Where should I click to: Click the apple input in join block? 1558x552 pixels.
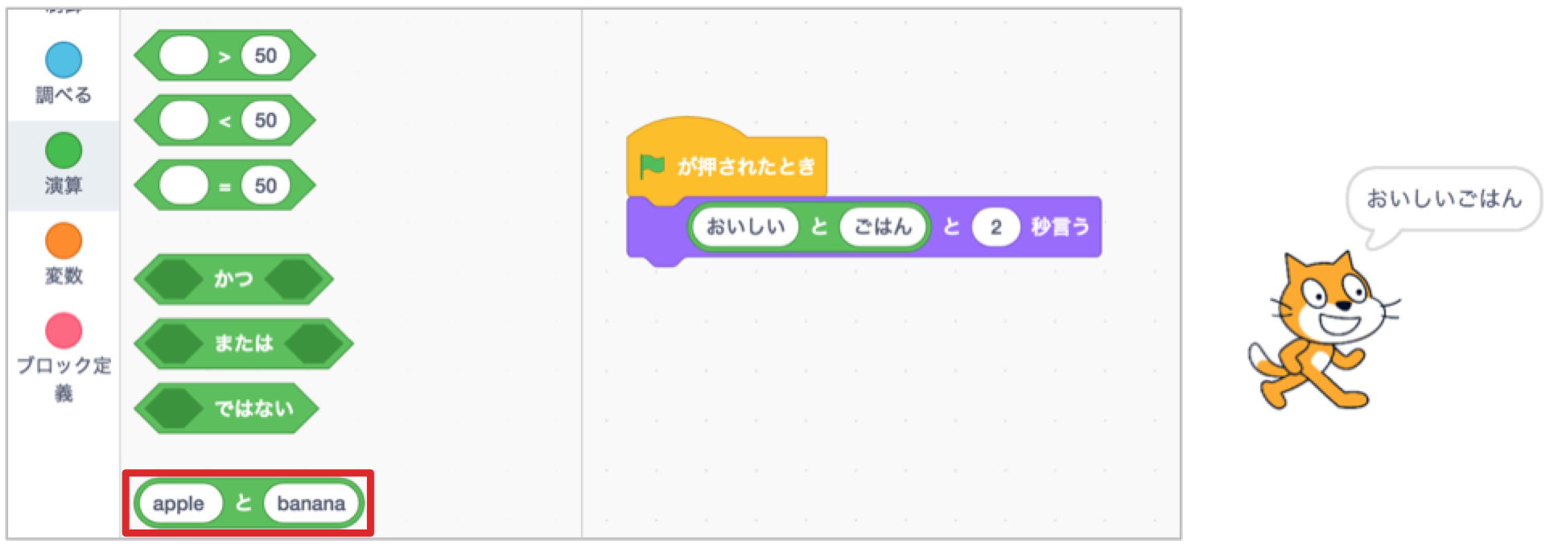(x=179, y=504)
